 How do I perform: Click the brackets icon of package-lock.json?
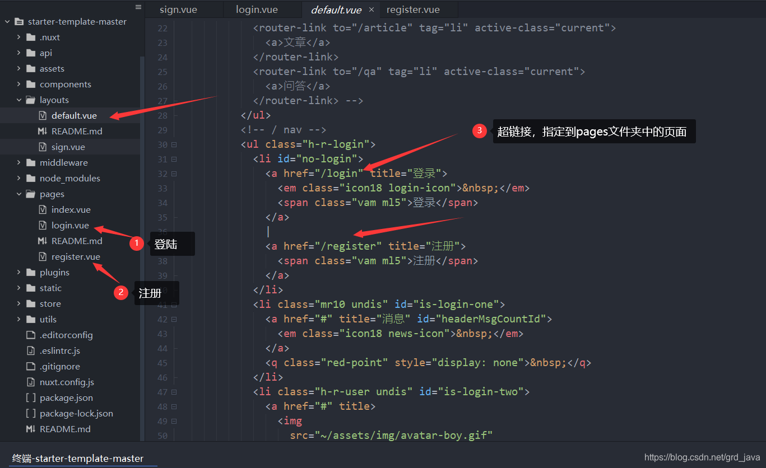point(31,414)
